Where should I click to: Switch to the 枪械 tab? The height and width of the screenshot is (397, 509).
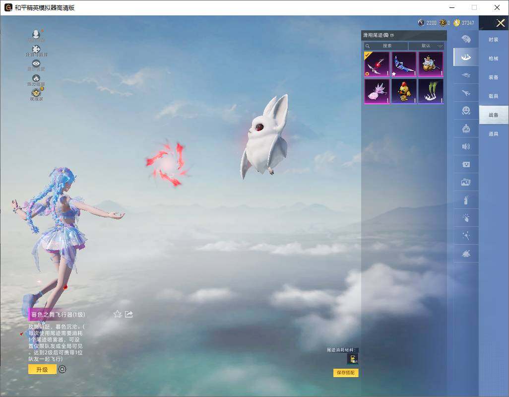[x=494, y=59]
